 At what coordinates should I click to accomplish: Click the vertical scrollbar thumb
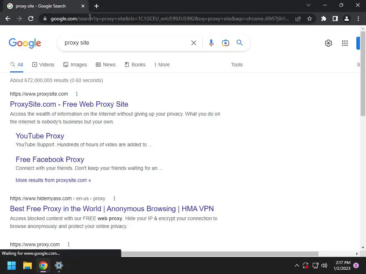363,73
